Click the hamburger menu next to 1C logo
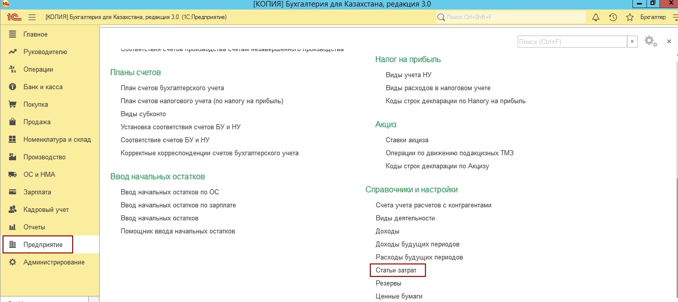678x302 pixels. click(x=32, y=17)
